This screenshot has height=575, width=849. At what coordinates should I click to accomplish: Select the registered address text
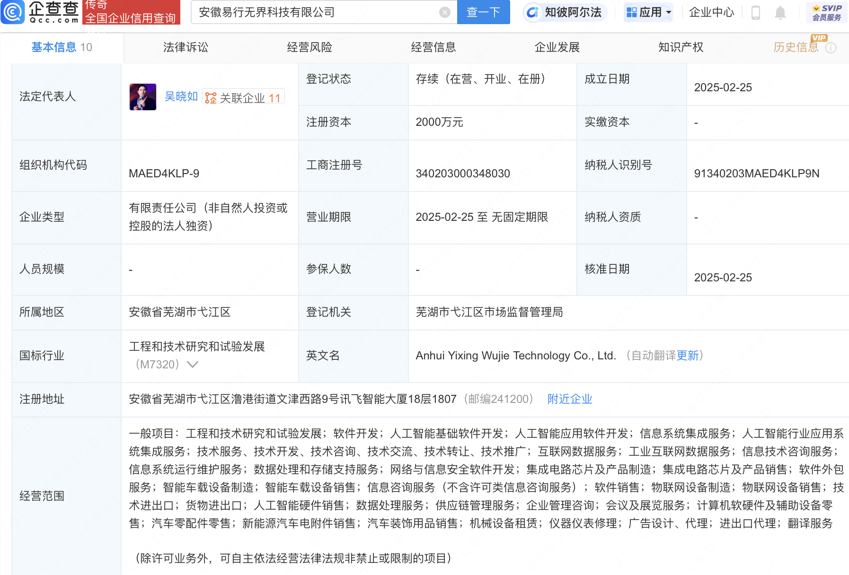[x=292, y=399]
